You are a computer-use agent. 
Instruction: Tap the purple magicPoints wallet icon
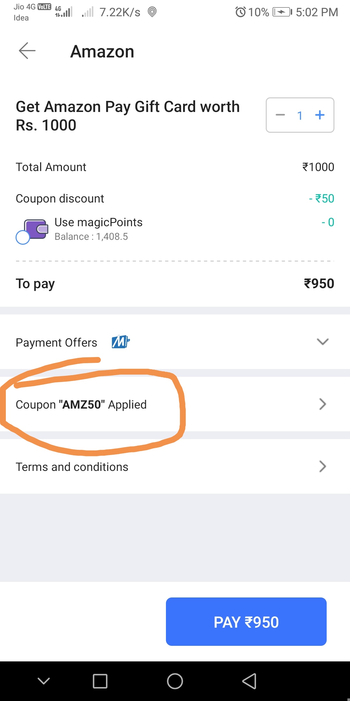(36, 229)
